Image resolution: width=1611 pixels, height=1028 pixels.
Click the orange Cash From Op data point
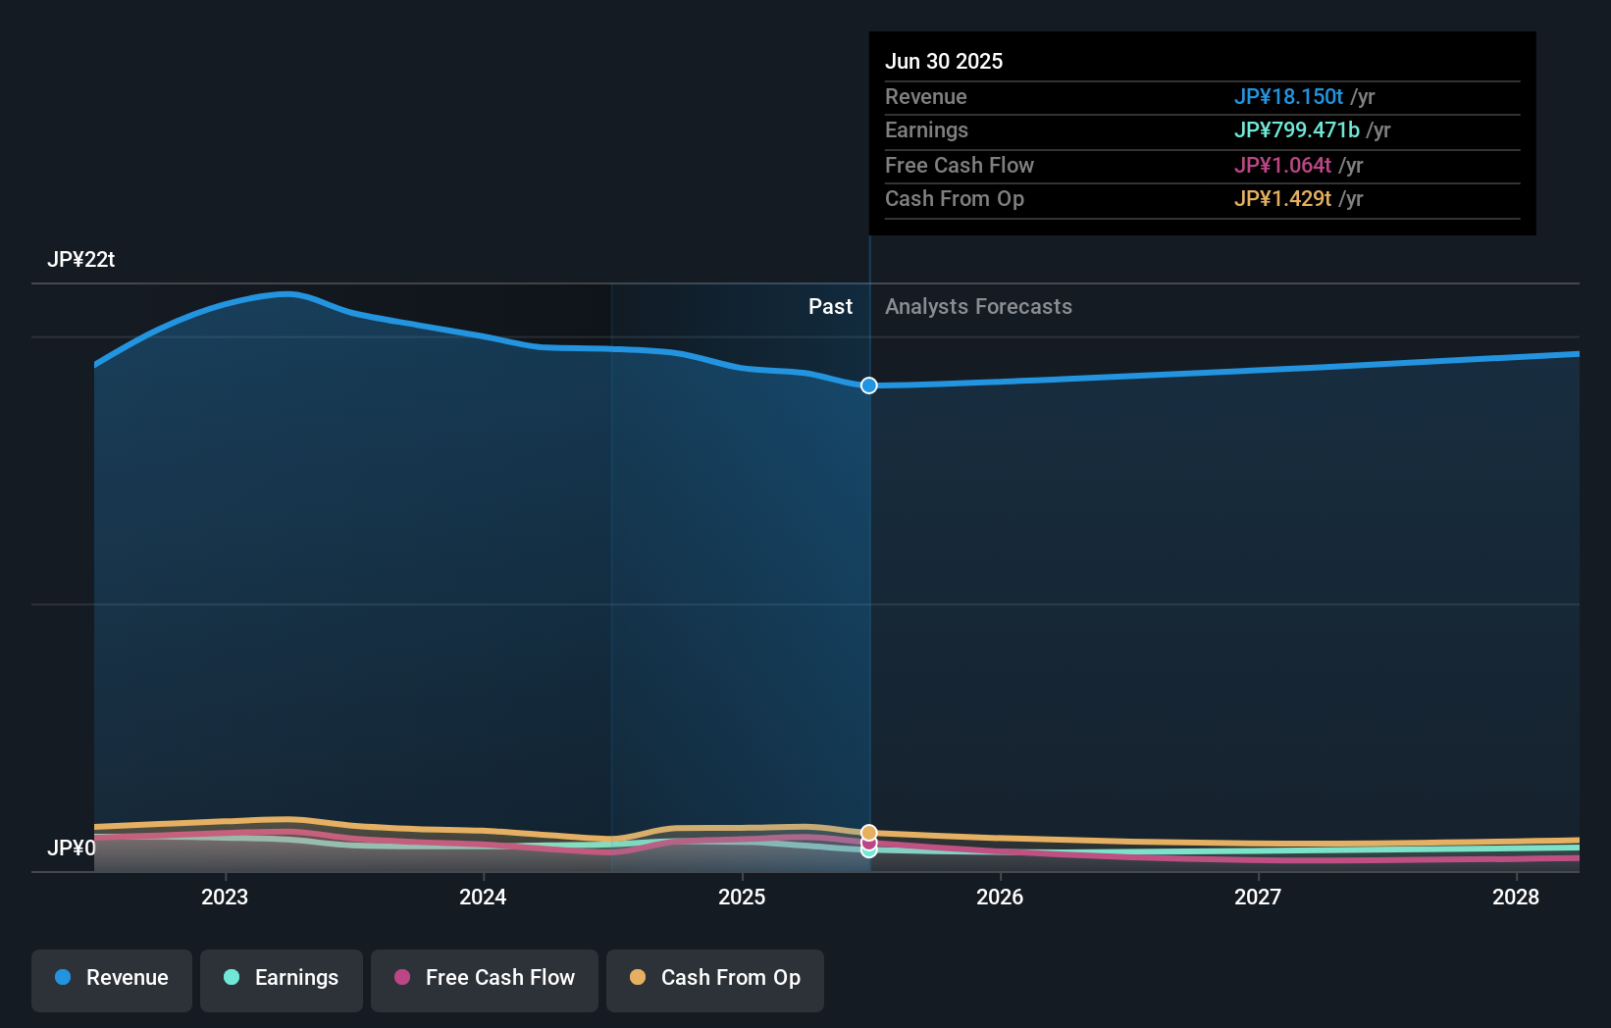pos(869,833)
